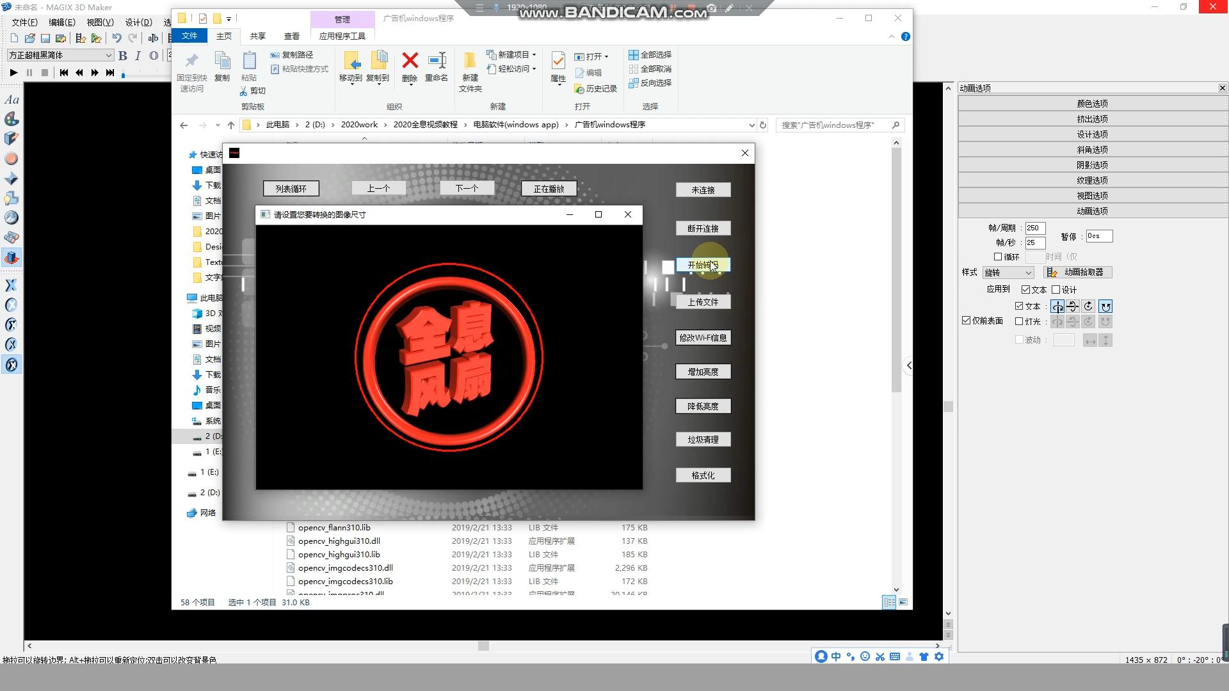Play the animation
1229x691 pixels.
[13, 73]
